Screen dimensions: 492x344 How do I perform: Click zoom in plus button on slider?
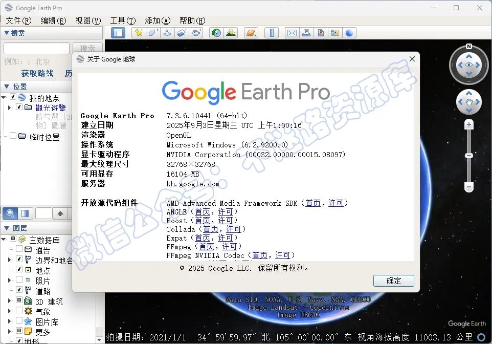point(469,125)
